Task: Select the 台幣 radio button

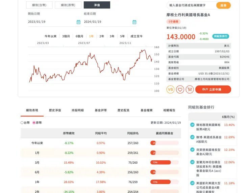Action: (x=22, y=123)
